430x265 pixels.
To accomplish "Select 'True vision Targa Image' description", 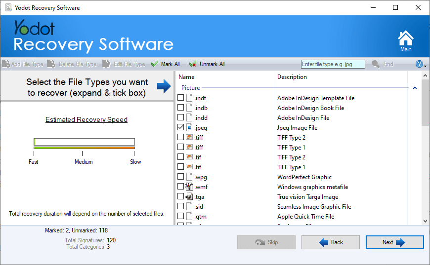I will click(x=308, y=196).
